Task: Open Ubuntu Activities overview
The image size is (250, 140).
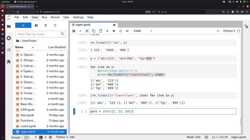Action: (5, 2)
